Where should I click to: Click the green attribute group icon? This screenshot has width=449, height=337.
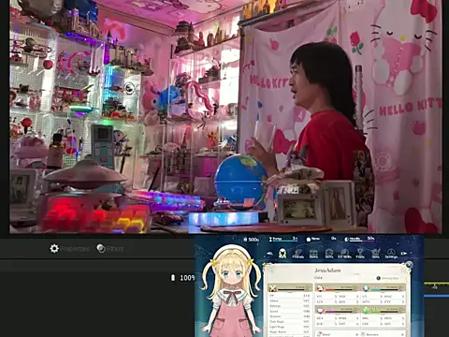(x=366, y=310)
